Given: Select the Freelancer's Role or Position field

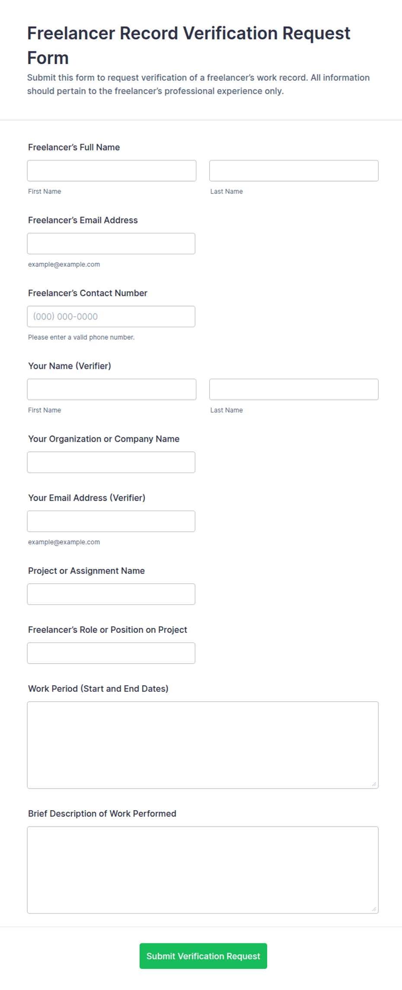Looking at the screenshot, I should point(111,653).
